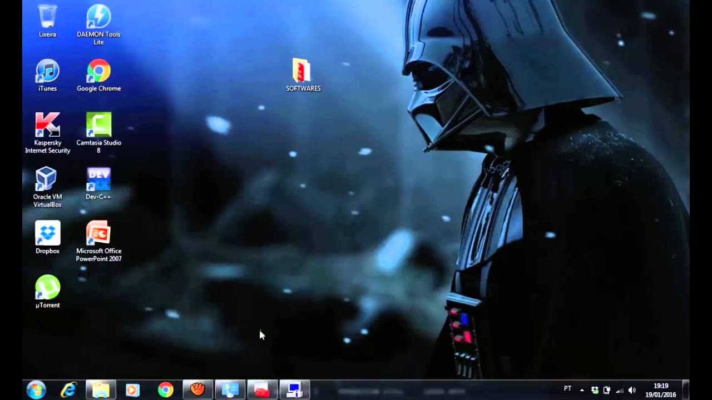Open the Windows Start menu

[36, 390]
